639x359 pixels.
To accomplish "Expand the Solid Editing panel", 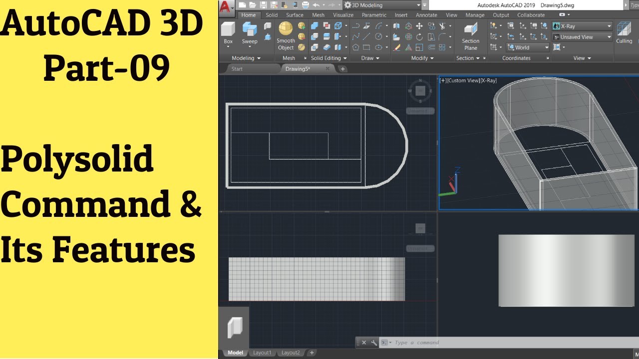I will pos(328,58).
